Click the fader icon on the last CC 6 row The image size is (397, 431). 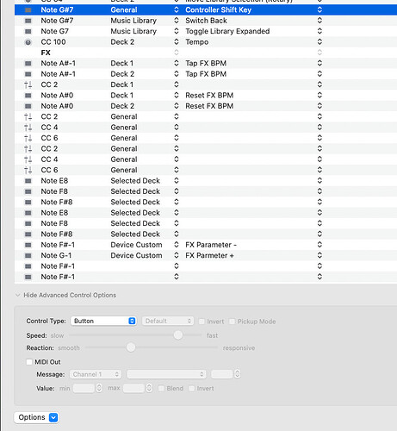(x=28, y=170)
